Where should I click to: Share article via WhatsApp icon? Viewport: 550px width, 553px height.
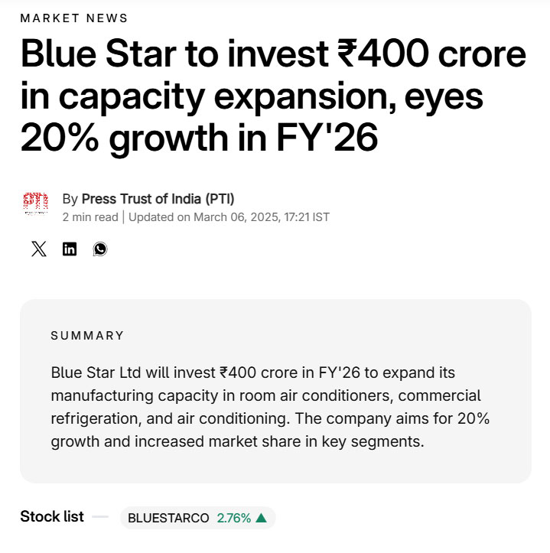tap(100, 249)
